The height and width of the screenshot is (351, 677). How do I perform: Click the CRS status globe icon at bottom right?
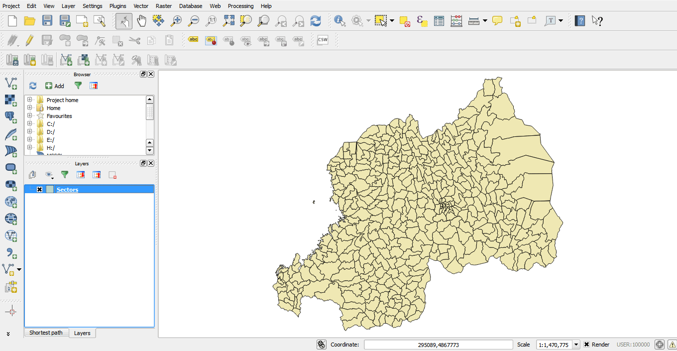[660, 345]
